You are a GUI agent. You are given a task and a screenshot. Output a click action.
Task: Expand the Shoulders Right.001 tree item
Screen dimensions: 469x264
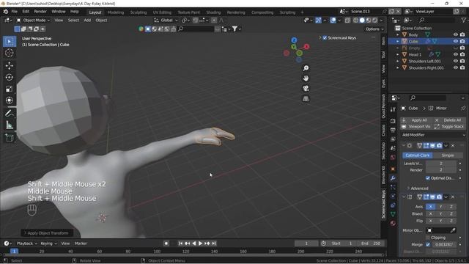pos(398,68)
